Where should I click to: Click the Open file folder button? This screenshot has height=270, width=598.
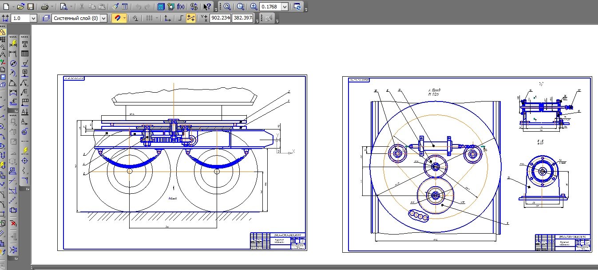(x=20, y=7)
